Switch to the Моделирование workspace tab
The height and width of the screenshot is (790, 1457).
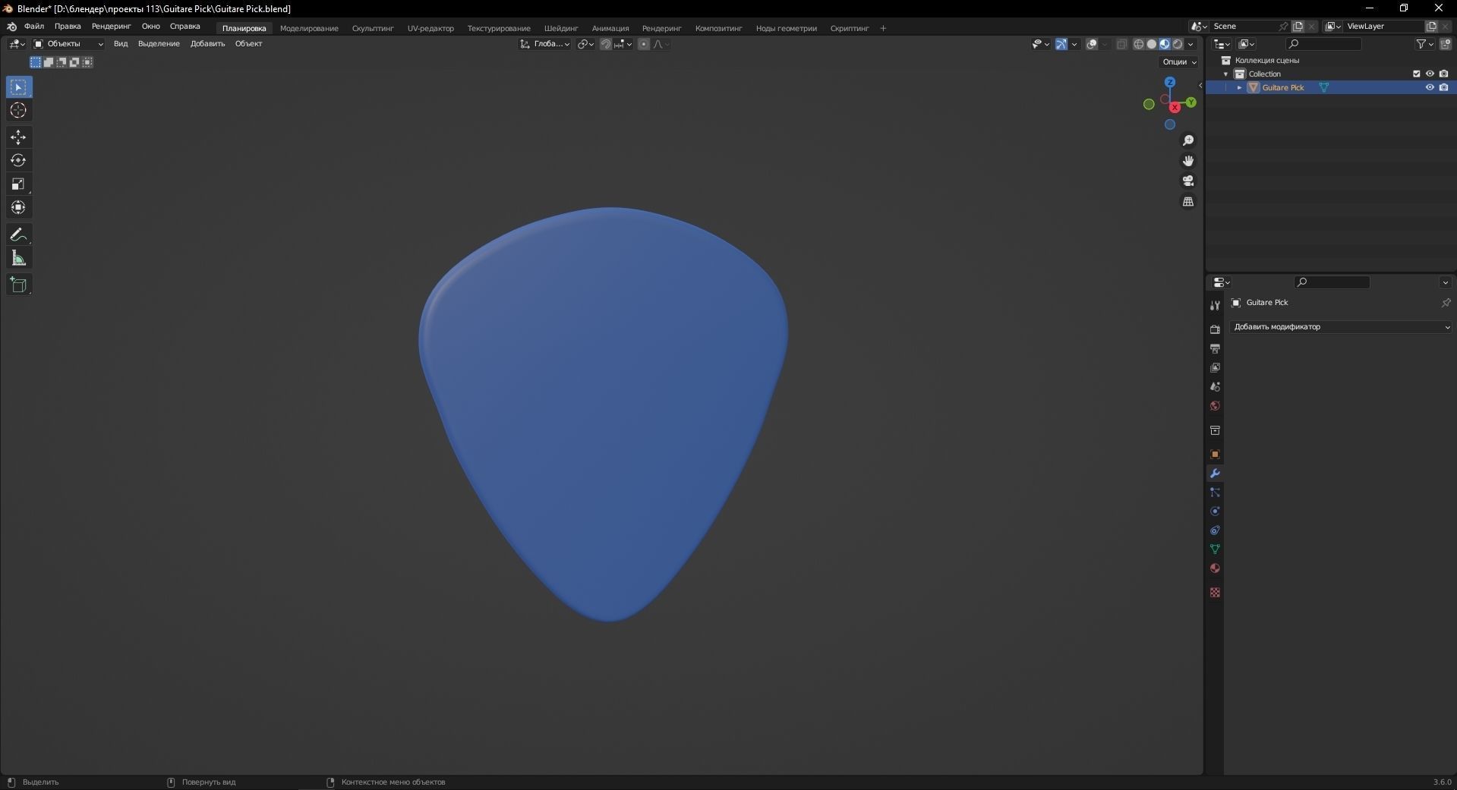click(309, 28)
